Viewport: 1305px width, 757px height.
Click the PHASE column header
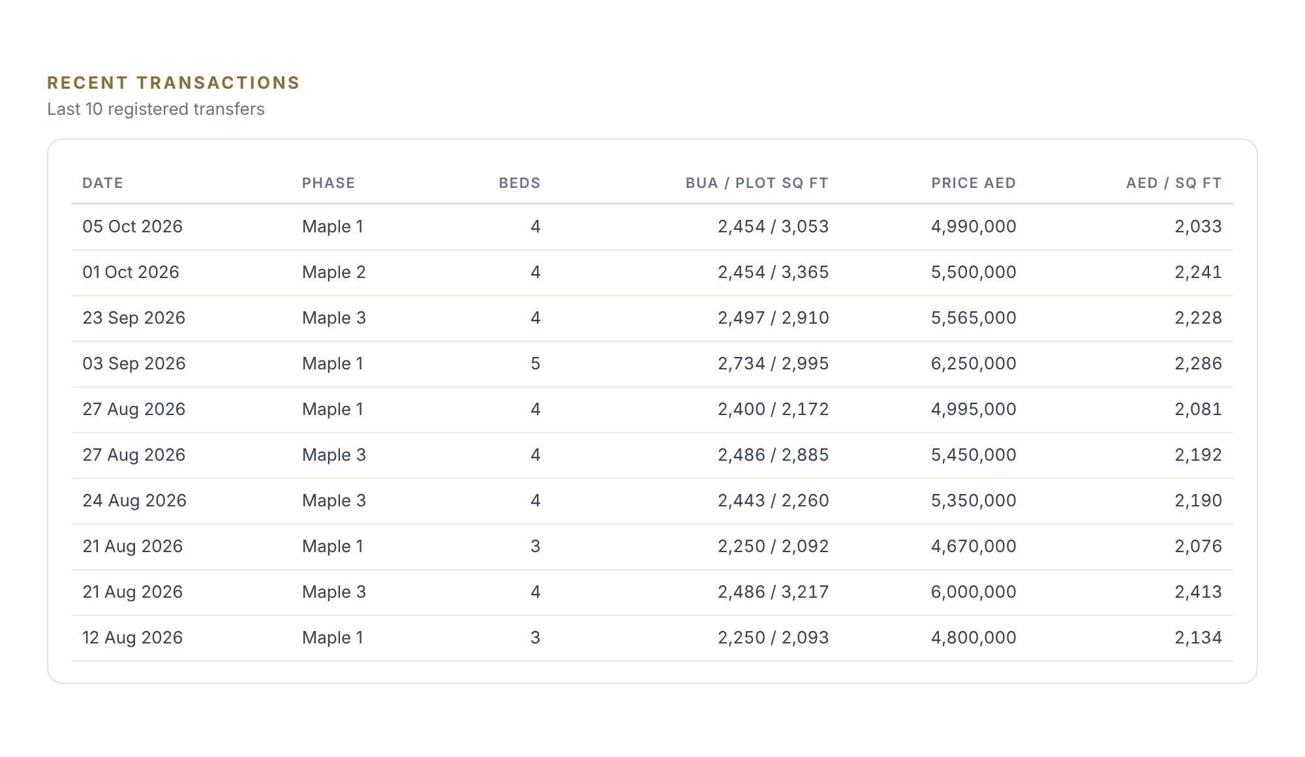click(328, 183)
